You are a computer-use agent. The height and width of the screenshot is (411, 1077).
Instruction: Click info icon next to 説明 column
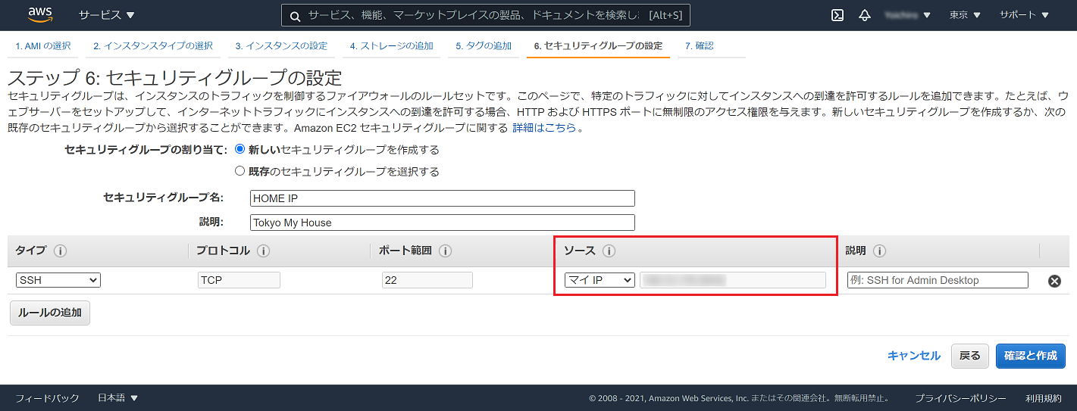click(880, 251)
